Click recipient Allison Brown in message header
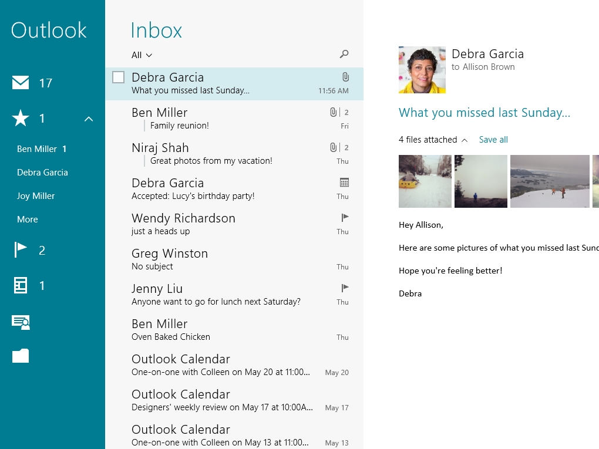This screenshot has width=599, height=449. 489,67
